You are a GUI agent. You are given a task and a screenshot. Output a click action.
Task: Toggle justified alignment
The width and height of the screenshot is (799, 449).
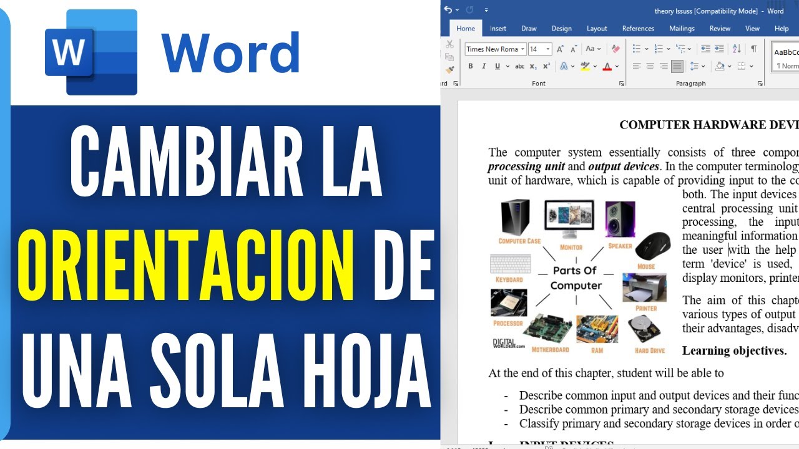tap(677, 66)
